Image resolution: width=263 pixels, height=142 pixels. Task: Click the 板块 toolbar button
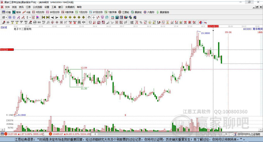point(17,12)
